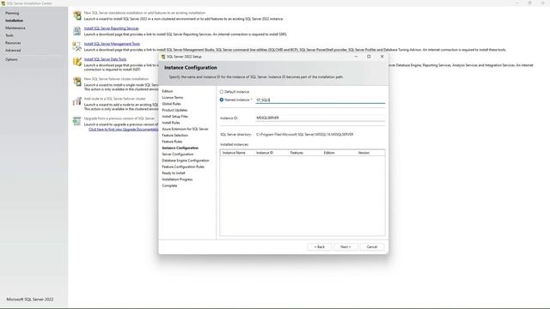Close the SQL Server 2022 Setup dialog
550x309 pixels.
point(382,57)
